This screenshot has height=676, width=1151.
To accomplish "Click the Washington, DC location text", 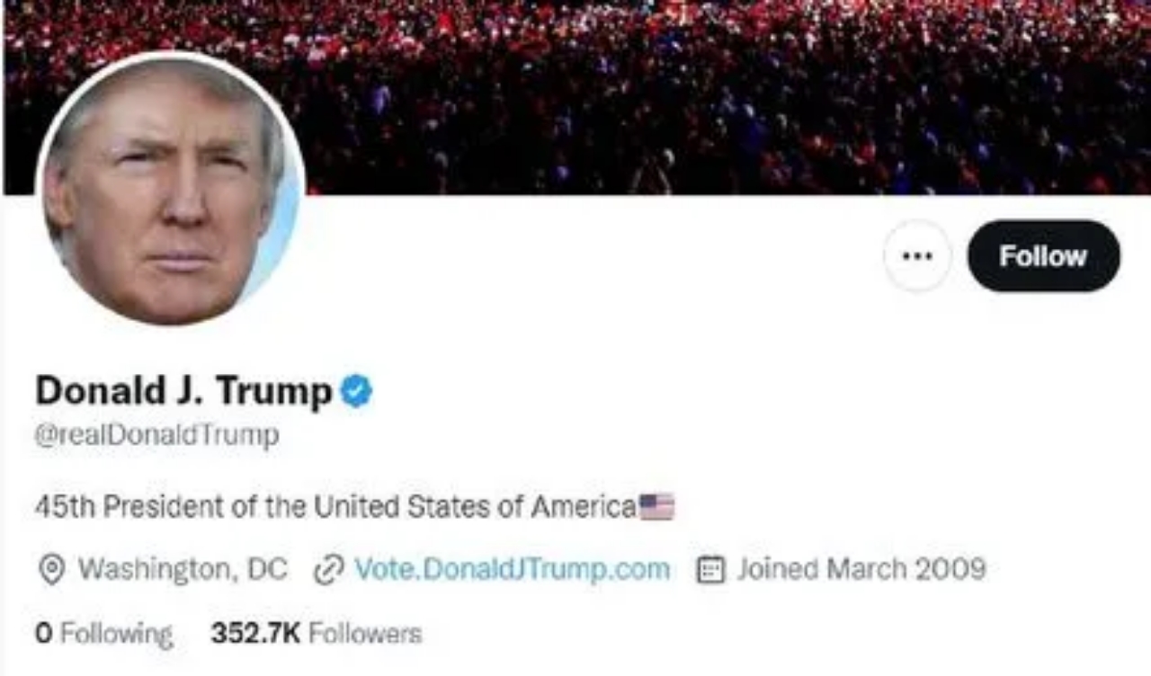I will point(183,569).
